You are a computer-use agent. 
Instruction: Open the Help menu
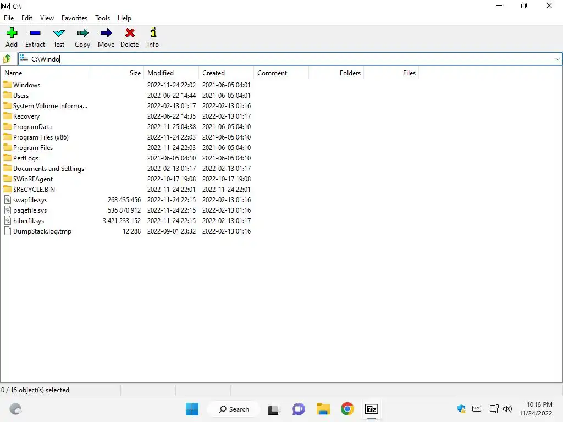[124, 18]
